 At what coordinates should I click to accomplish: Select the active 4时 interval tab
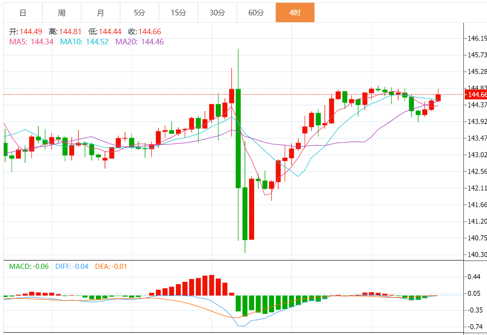pyautogui.click(x=295, y=13)
